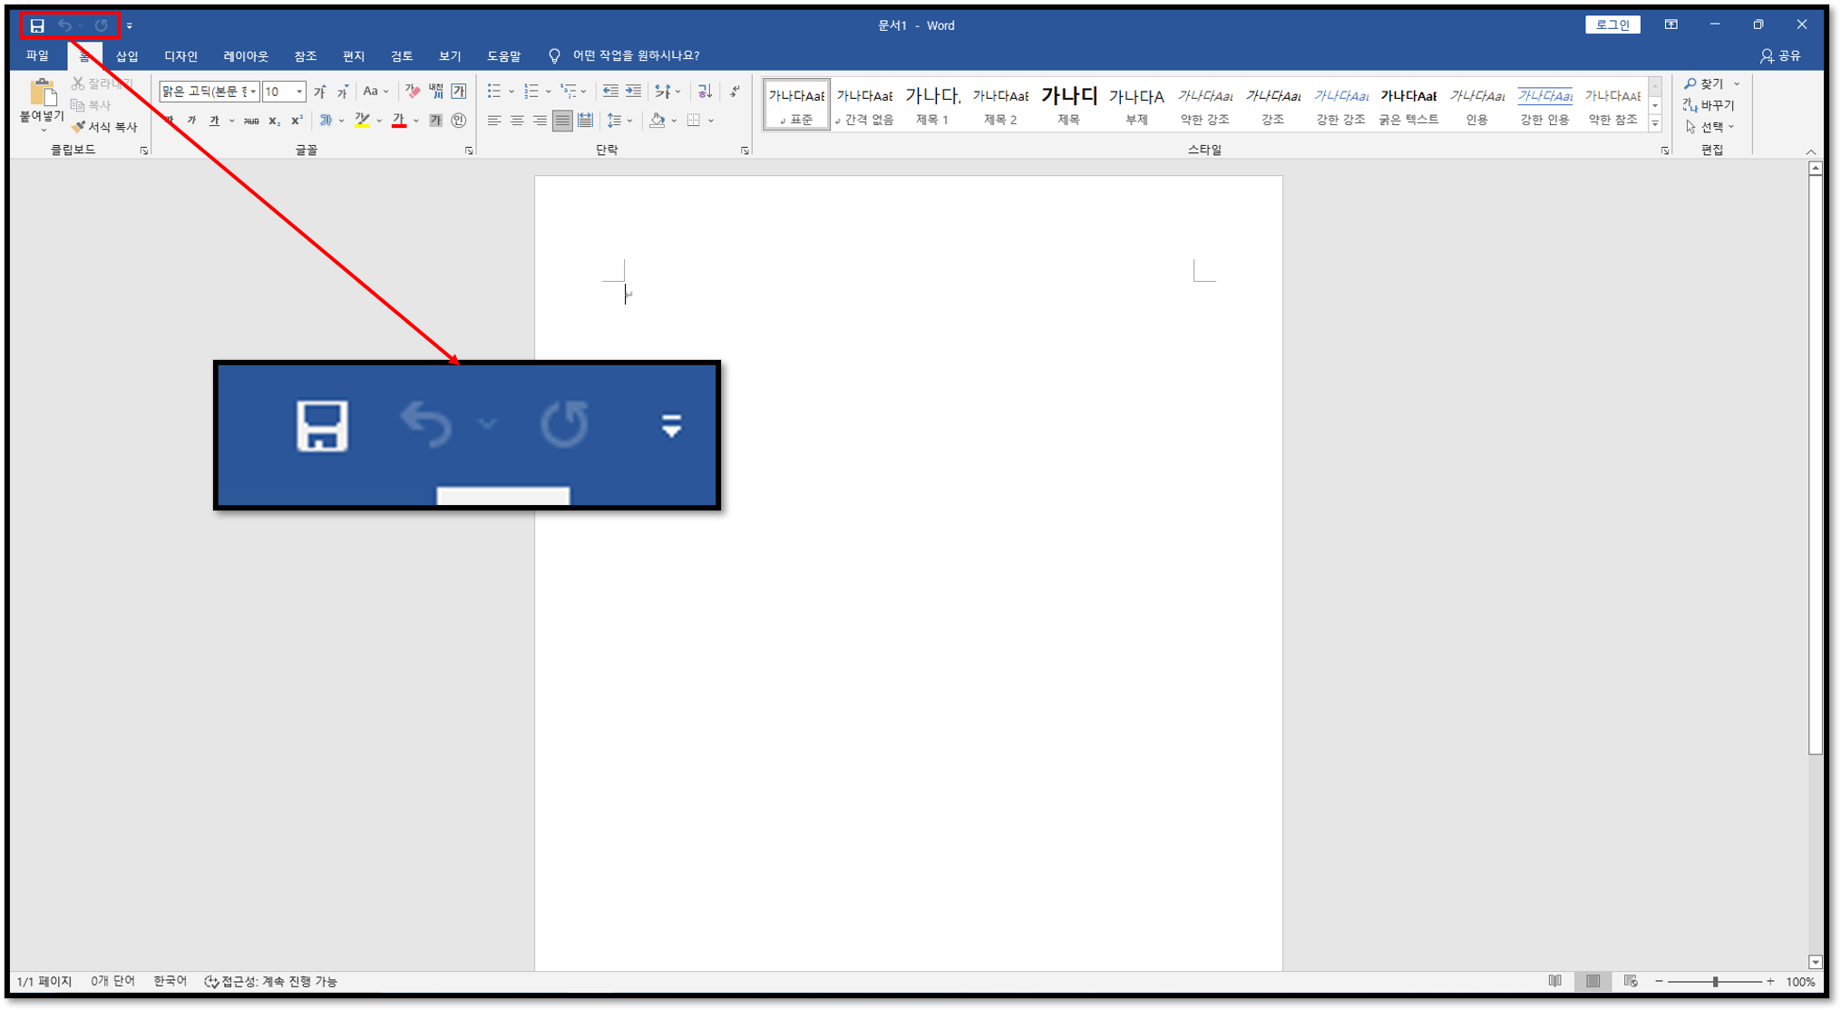Click the 공유 (Share) button

click(1780, 56)
